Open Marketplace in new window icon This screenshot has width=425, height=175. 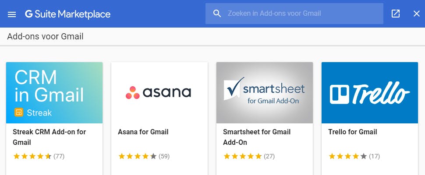[x=395, y=14]
